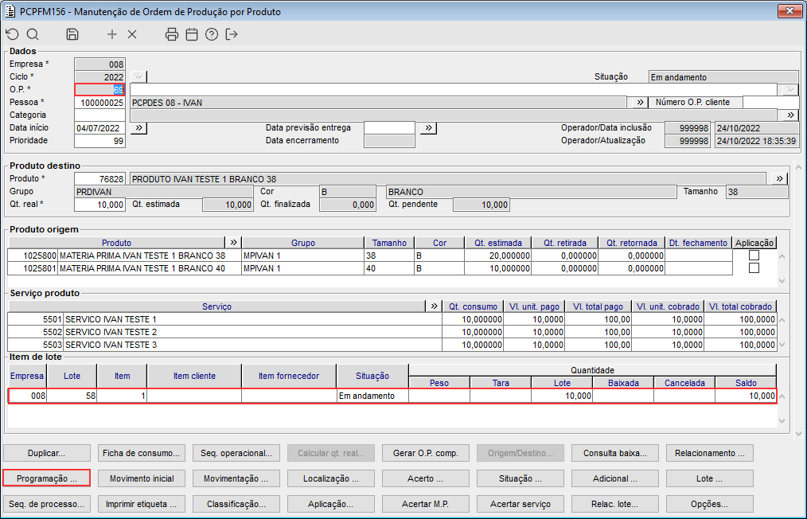Click the X delete-record toolbar icon

point(132,34)
